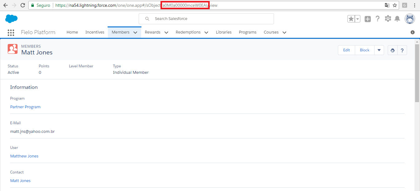The width and height of the screenshot is (420, 191).
Task: Click the info icon at navigation bar end
Action: (413, 32)
